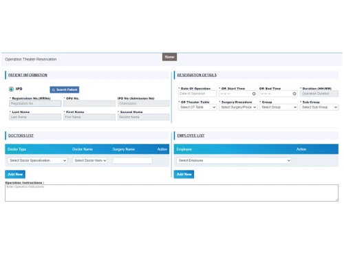Click the Employee column header
344x258 pixels.
tap(184, 149)
